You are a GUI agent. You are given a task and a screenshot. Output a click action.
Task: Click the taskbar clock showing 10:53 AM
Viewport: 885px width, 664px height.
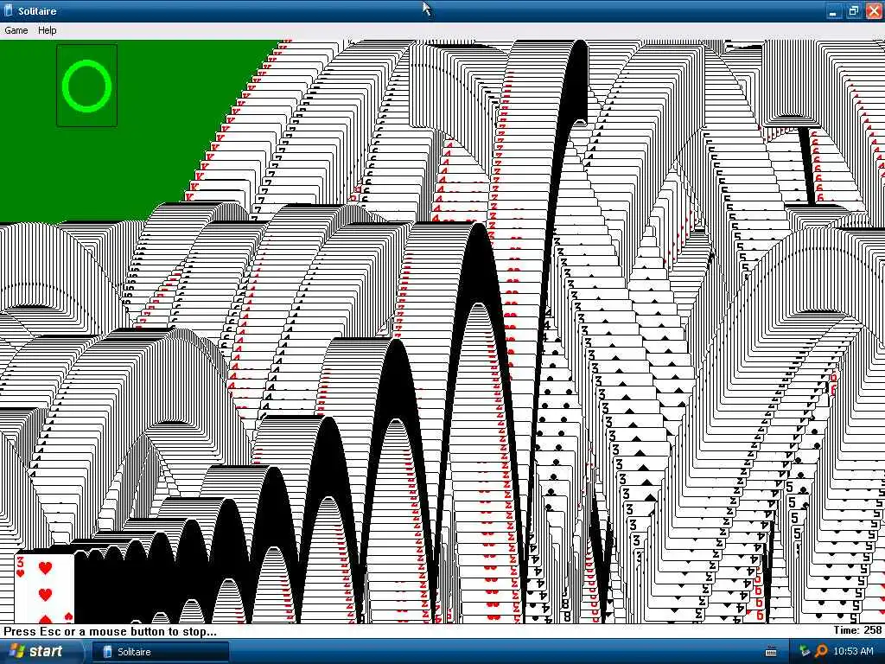(853, 651)
